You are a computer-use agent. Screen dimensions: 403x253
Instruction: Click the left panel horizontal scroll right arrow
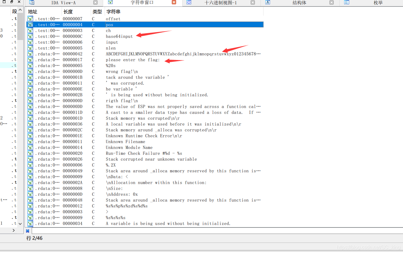coord(14,230)
